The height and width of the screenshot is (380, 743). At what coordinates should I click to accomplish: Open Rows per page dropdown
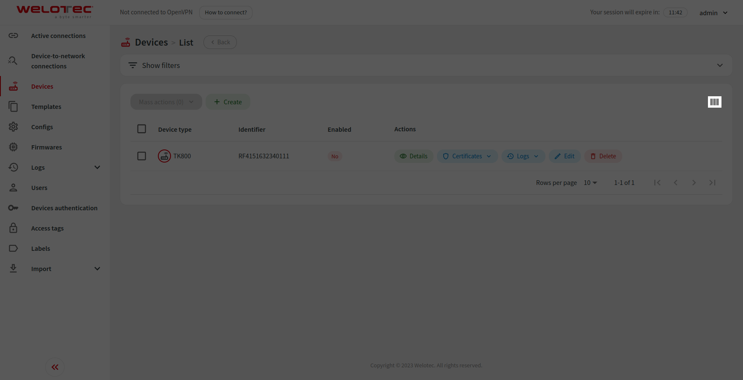[590, 183]
